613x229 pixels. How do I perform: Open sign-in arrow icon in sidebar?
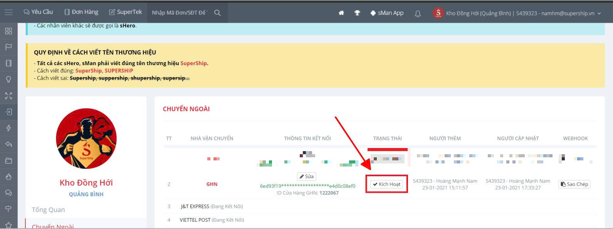(x=8, y=112)
